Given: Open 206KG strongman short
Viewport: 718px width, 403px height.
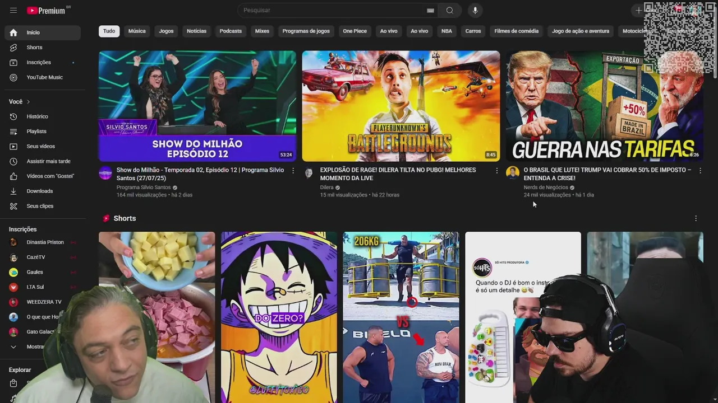Looking at the screenshot, I should coord(401,317).
